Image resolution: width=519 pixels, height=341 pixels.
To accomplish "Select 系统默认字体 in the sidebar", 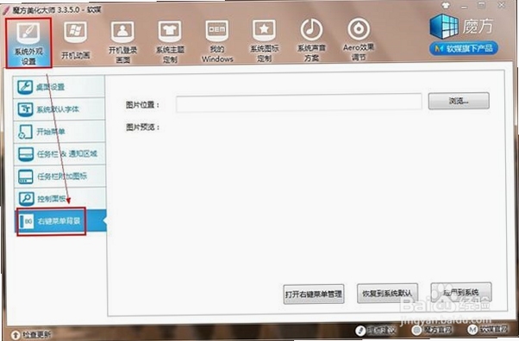I will pos(59,108).
